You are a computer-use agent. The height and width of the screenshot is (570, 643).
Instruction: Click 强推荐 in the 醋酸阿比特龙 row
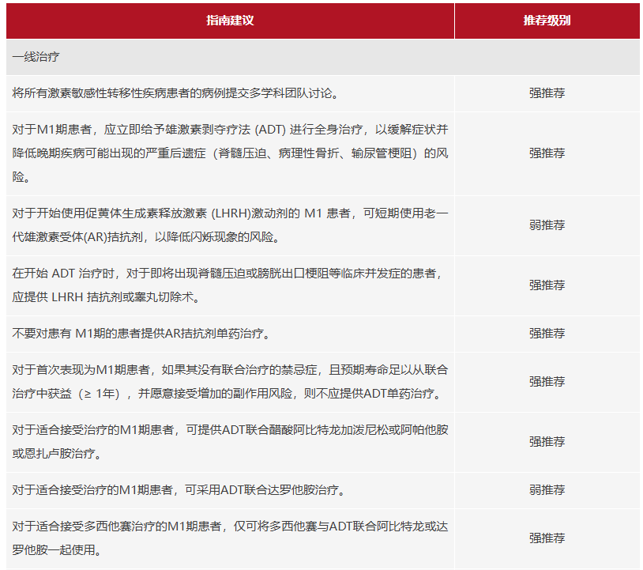[547, 442]
